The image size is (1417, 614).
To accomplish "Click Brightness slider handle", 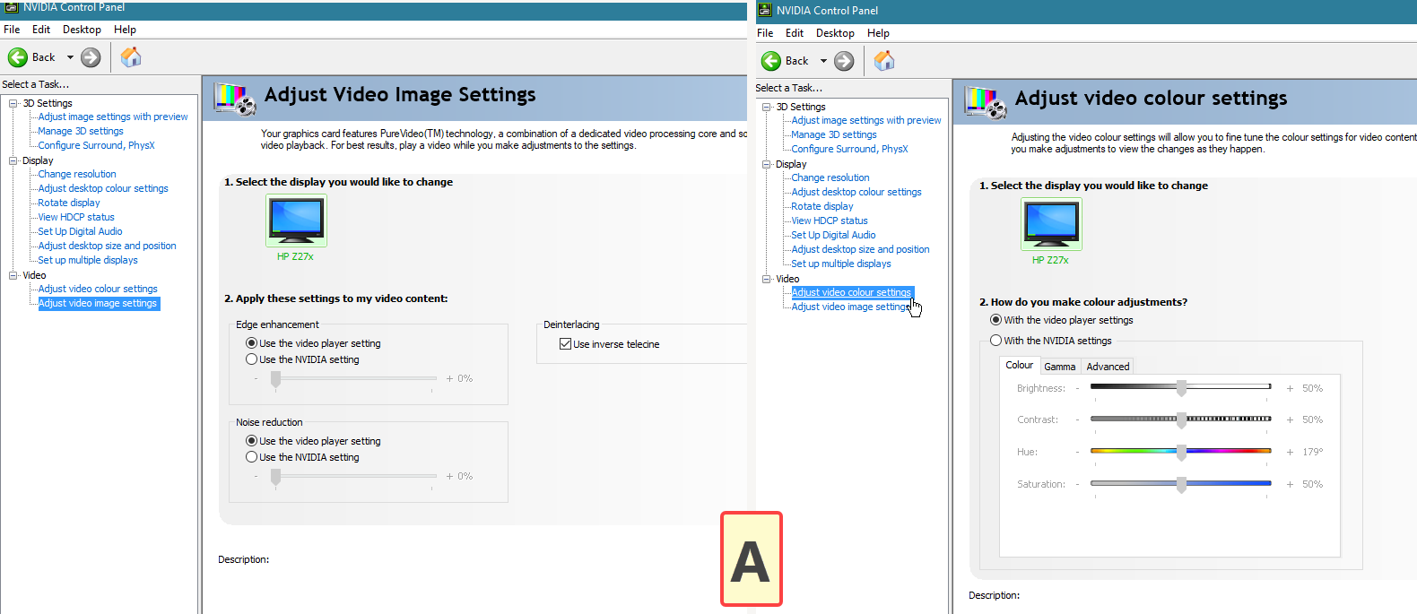I will (1181, 388).
